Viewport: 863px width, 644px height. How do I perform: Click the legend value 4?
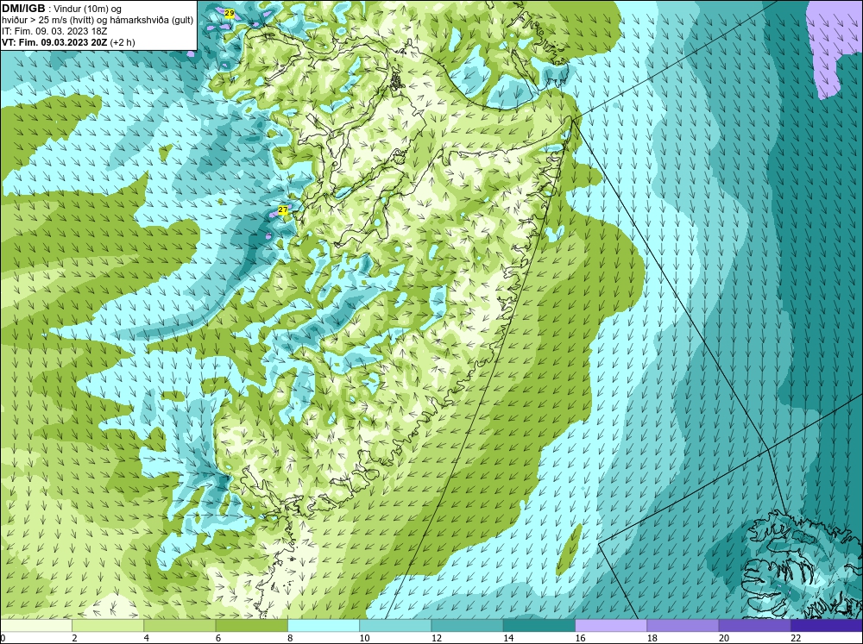(147, 638)
